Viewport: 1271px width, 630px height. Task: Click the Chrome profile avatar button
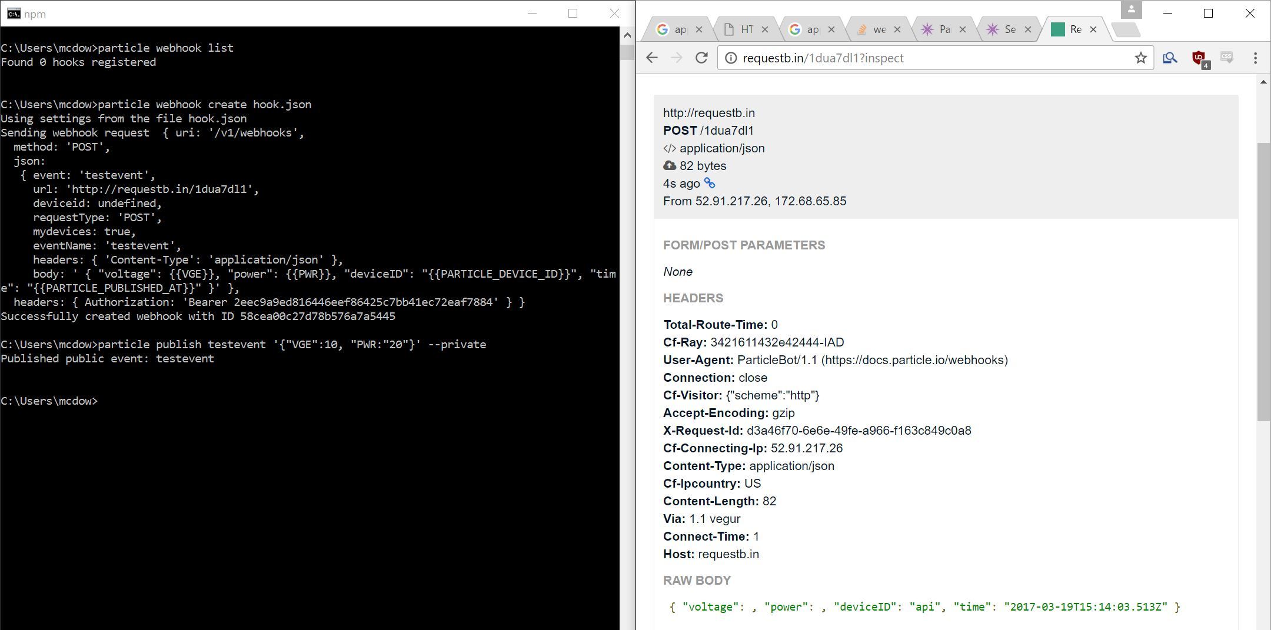point(1131,10)
